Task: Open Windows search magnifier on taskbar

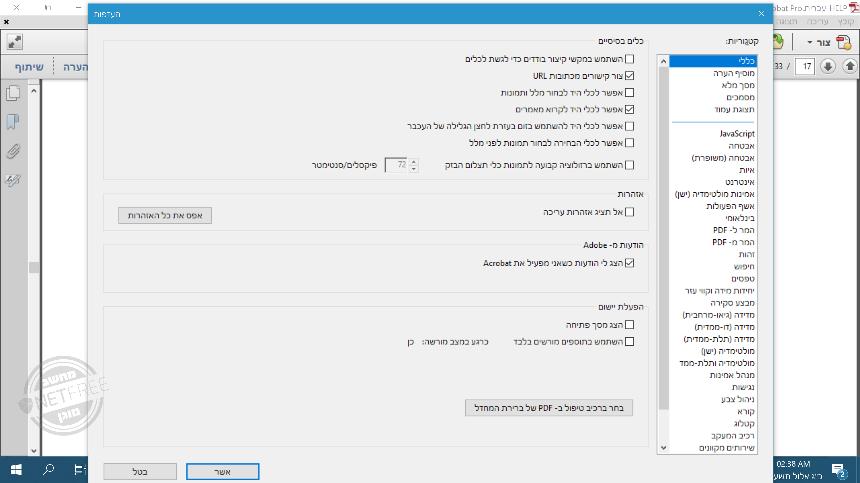Action: (49, 470)
